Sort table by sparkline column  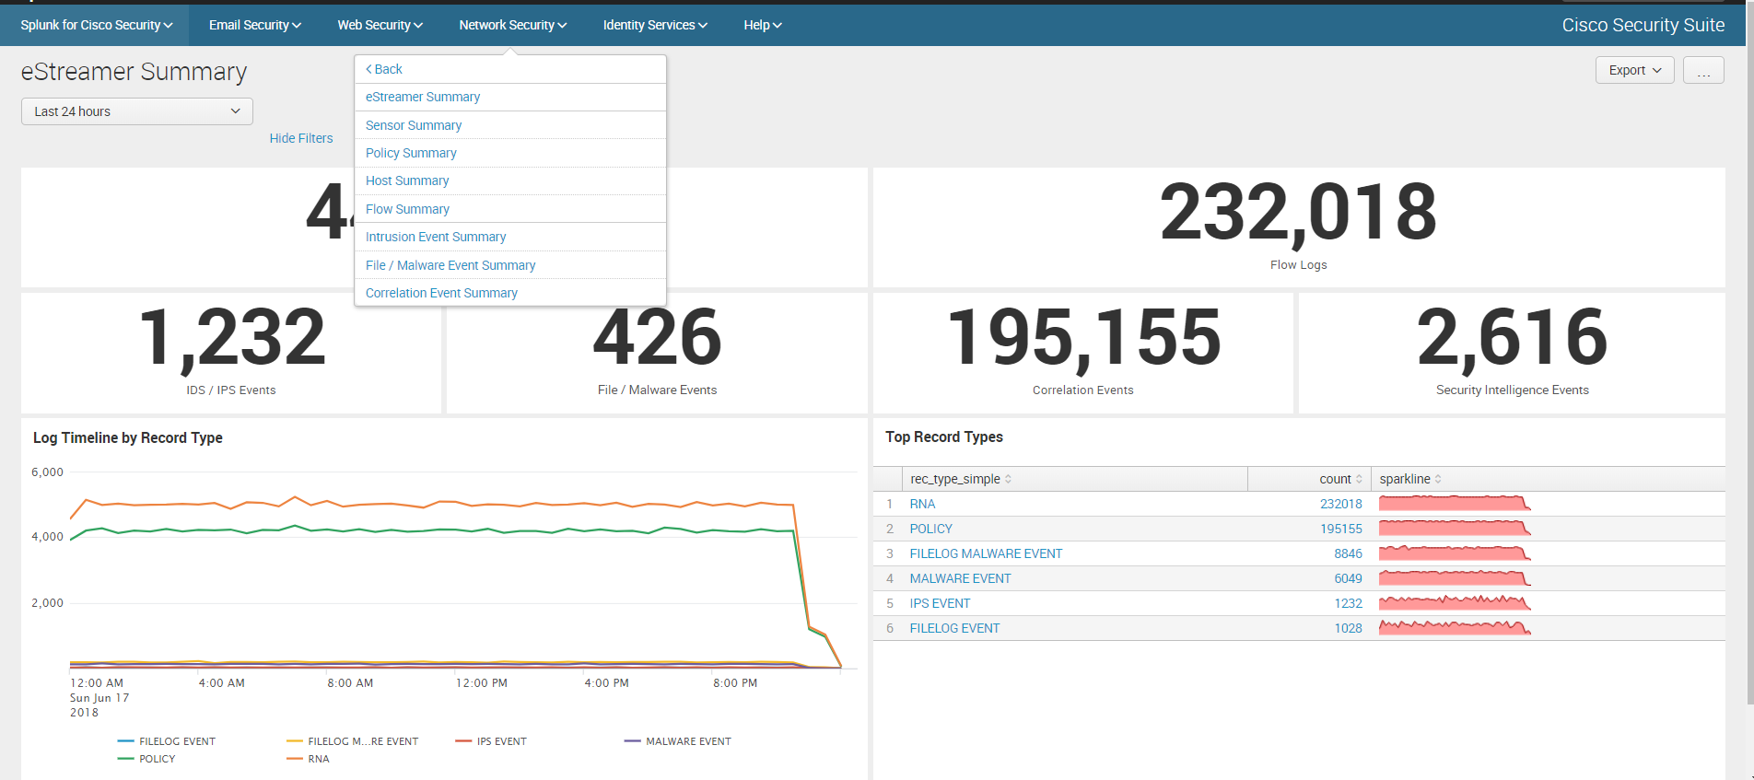click(1410, 479)
